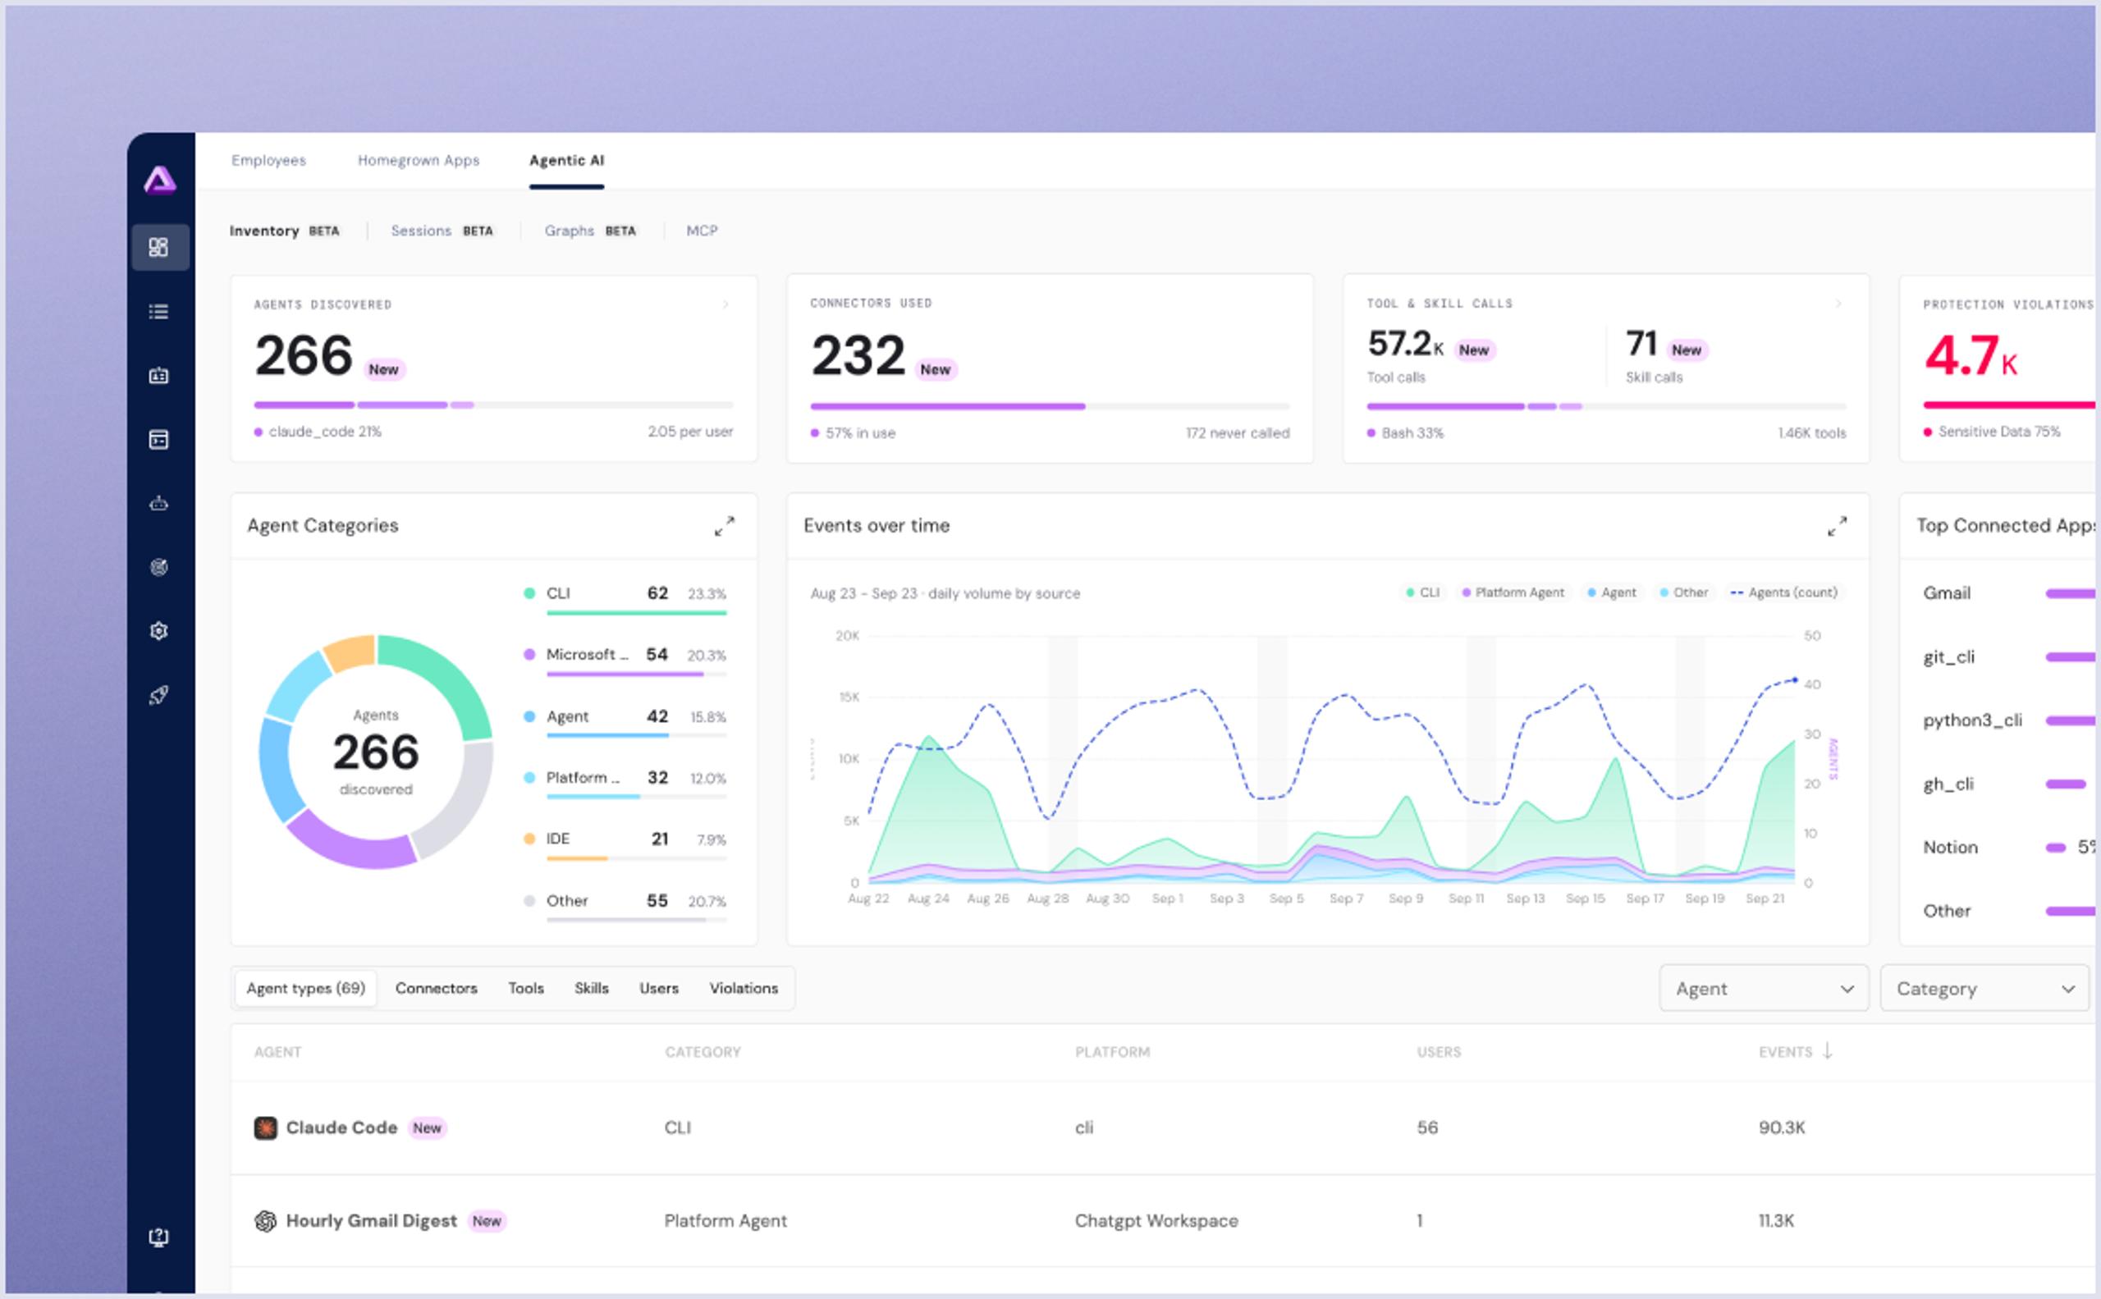Open the robot agent icon in sidebar
Viewport: 2101px width, 1299px height.
(159, 504)
